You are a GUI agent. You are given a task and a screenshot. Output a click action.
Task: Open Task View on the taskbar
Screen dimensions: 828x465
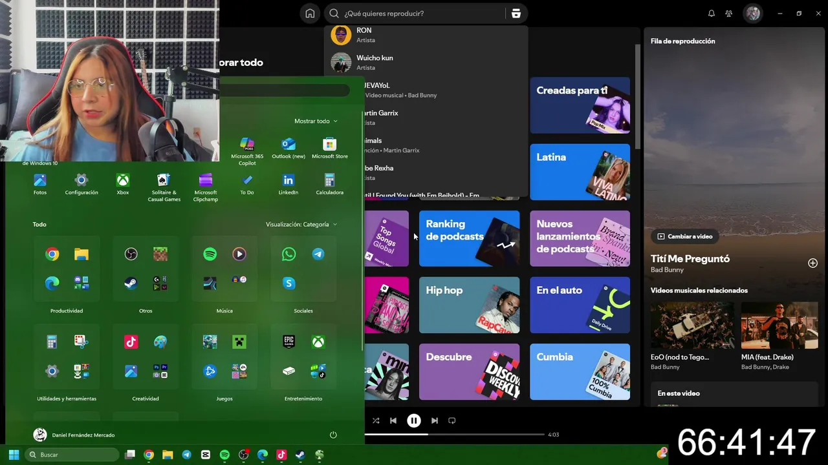130,455
